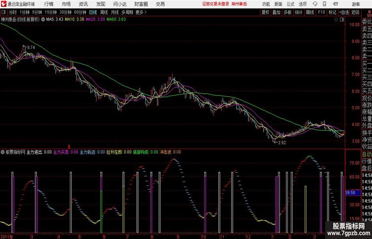Click the 多股 multi-stock button

click(287, 12)
